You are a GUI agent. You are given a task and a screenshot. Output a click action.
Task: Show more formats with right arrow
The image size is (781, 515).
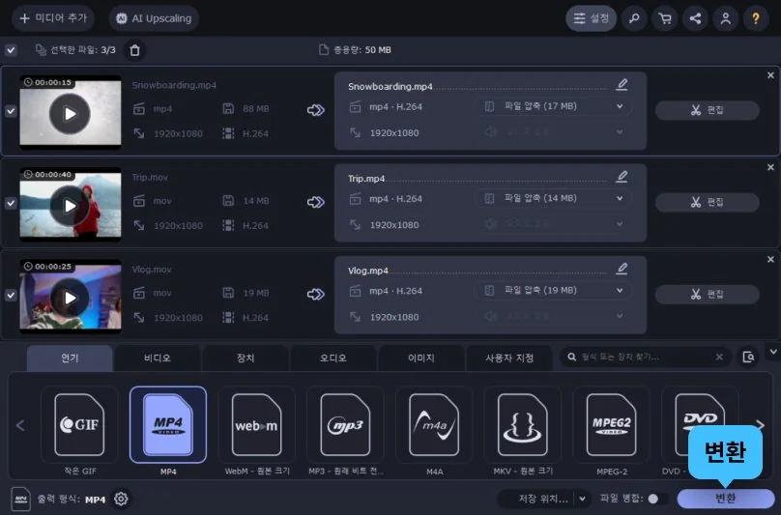pyautogui.click(x=760, y=425)
